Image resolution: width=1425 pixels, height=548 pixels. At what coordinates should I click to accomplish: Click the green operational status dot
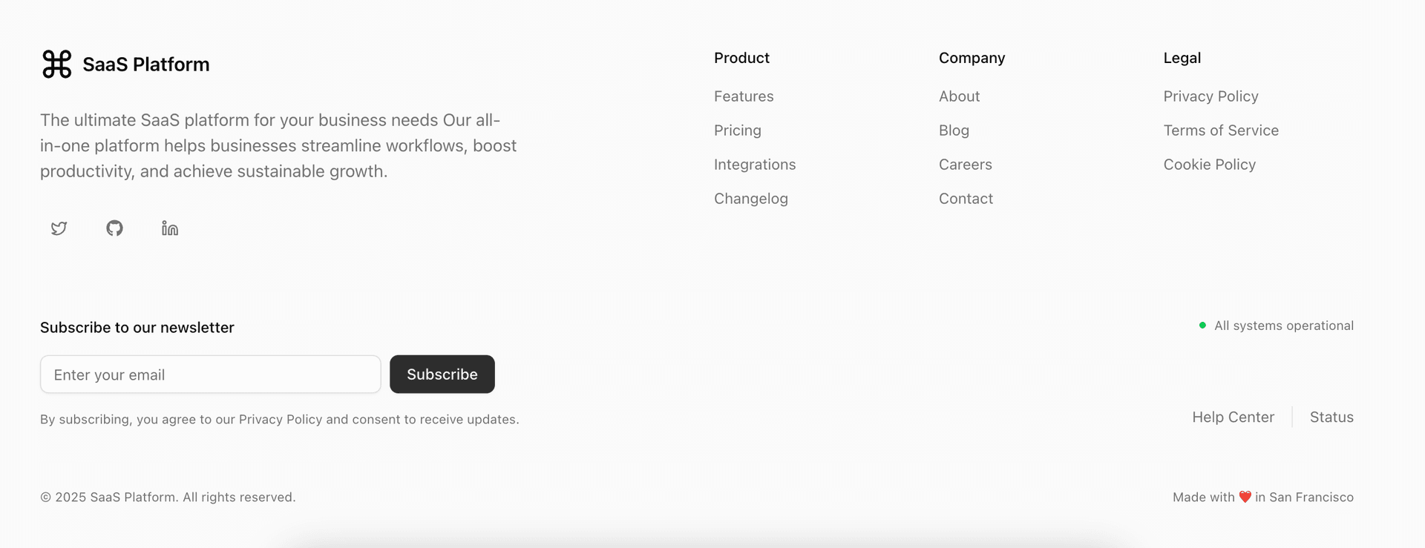click(1203, 325)
